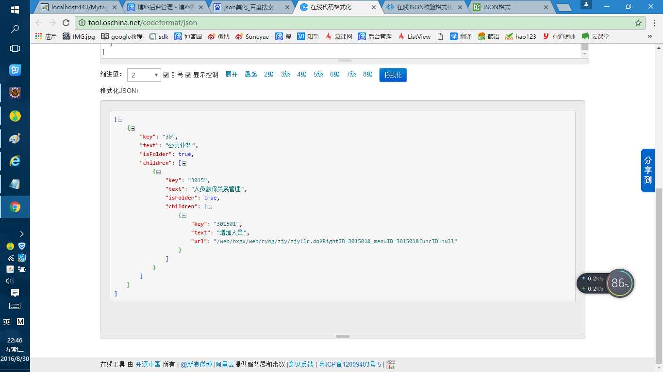This screenshot has height=372, width=663.
Task: Switch to the 在线JSON校验格式化 tab
Action: coord(424,7)
